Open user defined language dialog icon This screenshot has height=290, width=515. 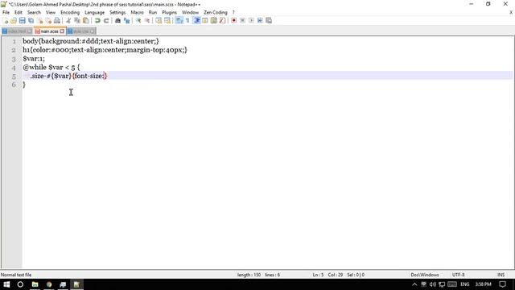(x=205, y=20)
